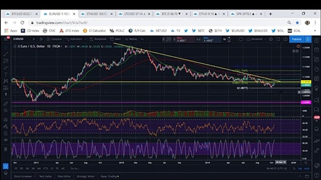Open the Text Notes tab
This screenshot has width=321, height=180.
click(45, 176)
